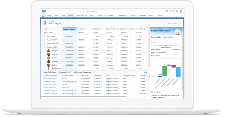Open the notifications bell
225x117 pixels.
pyautogui.click(x=177, y=11)
